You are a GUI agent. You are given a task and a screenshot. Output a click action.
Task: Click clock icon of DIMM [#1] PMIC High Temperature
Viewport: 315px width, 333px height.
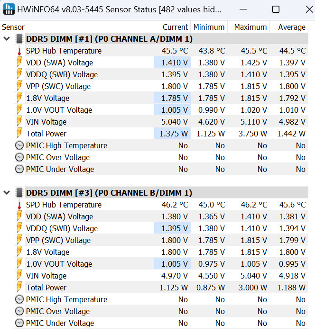click(19, 145)
